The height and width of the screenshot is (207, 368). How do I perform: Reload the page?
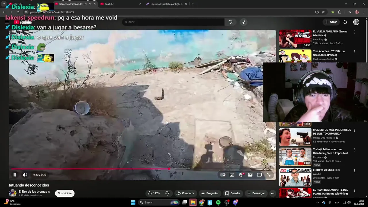click(x=18, y=12)
